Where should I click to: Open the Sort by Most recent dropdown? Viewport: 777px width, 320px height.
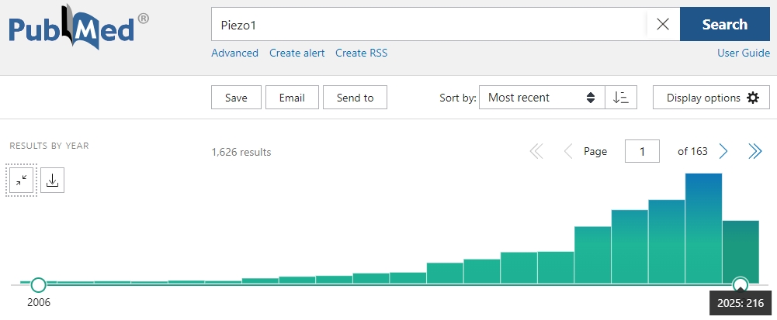[x=541, y=98]
